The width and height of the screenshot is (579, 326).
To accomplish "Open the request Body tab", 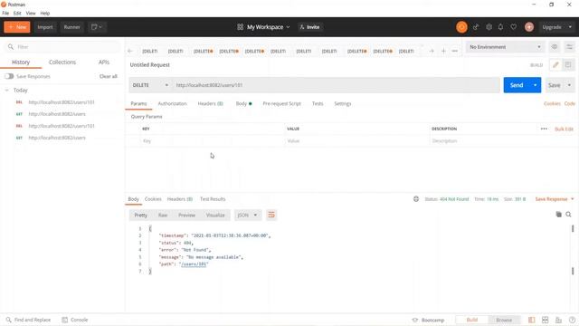I will (243, 103).
